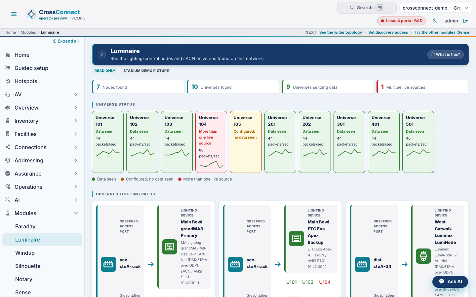The height and width of the screenshot is (297, 476).
Task: Click the Modules flask icon
Action: pyautogui.click(x=8, y=213)
